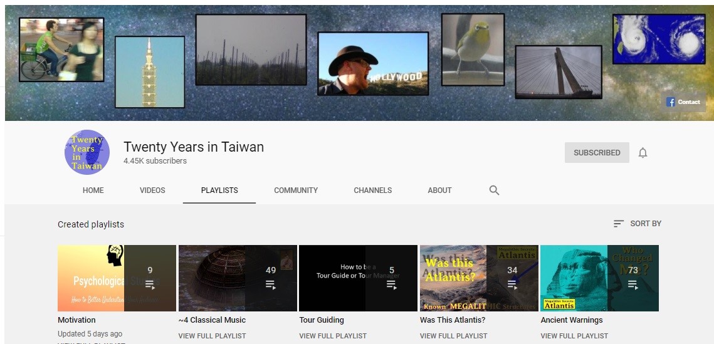Click the Taipei 101 tower photo in banner
Image resolution: width=714 pixels, height=344 pixels.
tap(149, 72)
